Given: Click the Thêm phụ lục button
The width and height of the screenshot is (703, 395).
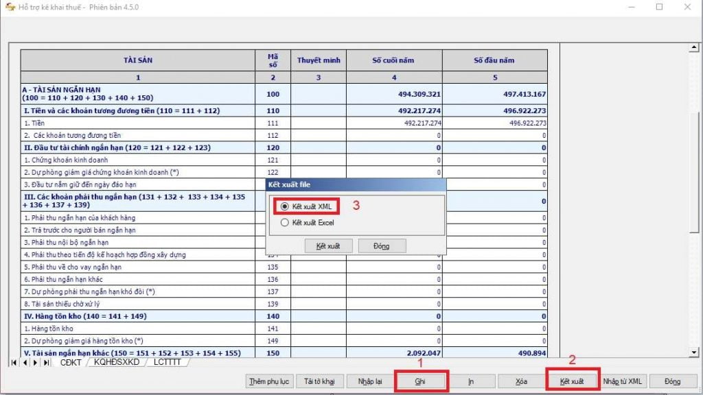Looking at the screenshot, I should (269, 381).
